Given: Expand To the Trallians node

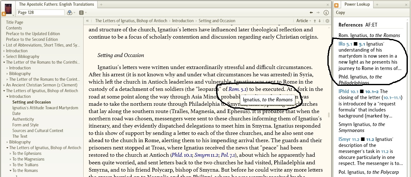Looking at the screenshot, I should tap(10, 165).
